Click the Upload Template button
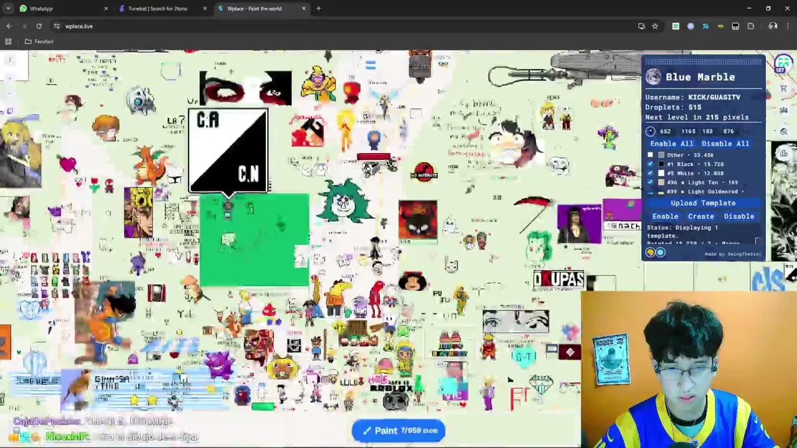Viewport: 797px width, 448px height. click(703, 203)
